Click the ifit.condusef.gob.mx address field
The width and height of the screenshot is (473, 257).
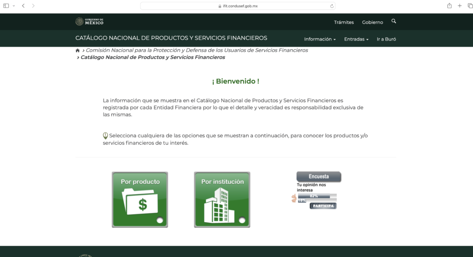click(x=238, y=6)
